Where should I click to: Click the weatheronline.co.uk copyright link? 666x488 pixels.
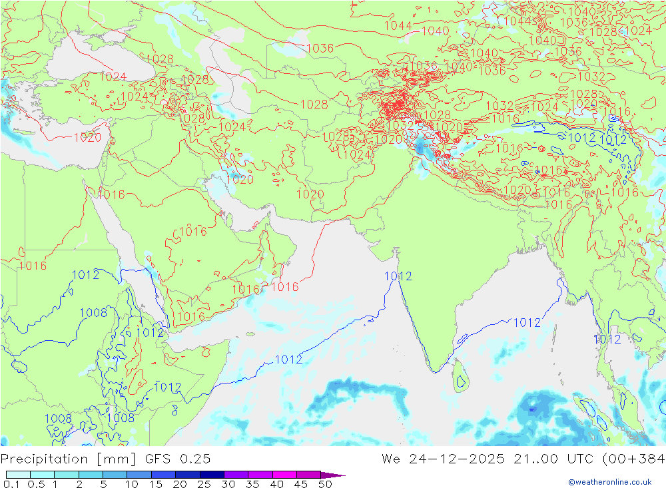[610, 481]
